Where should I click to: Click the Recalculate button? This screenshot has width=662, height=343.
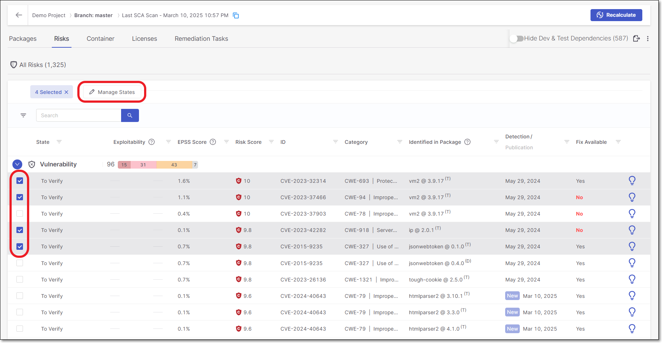tap(616, 15)
